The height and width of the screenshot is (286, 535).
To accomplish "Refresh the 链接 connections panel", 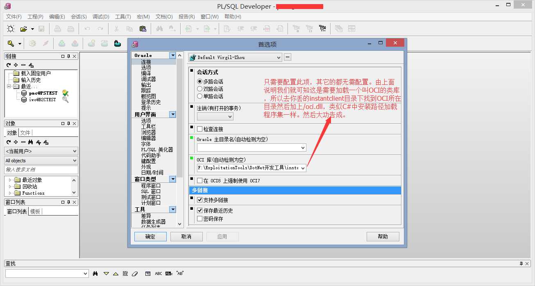I will 8,65.
